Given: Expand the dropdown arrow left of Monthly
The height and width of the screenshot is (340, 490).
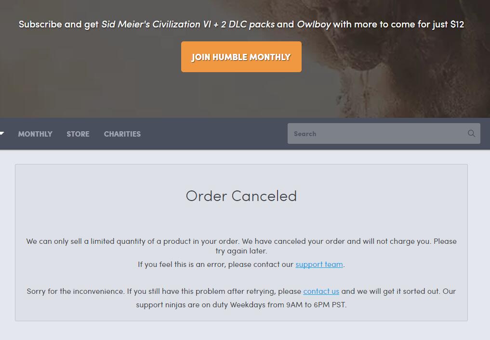Looking at the screenshot, I should tap(2, 134).
